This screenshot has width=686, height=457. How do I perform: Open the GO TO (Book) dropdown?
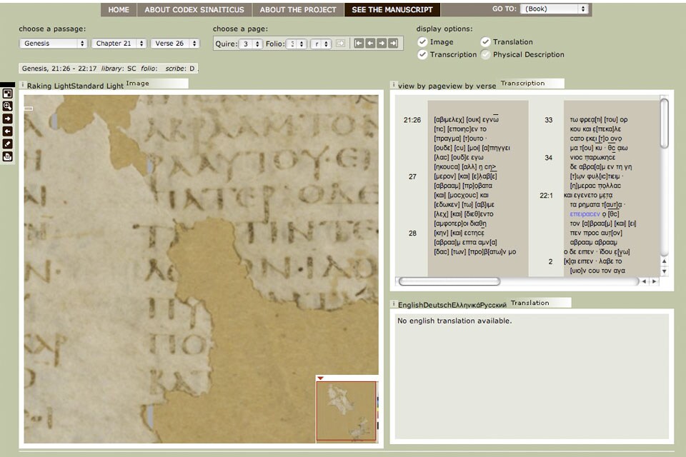coord(554,9)
